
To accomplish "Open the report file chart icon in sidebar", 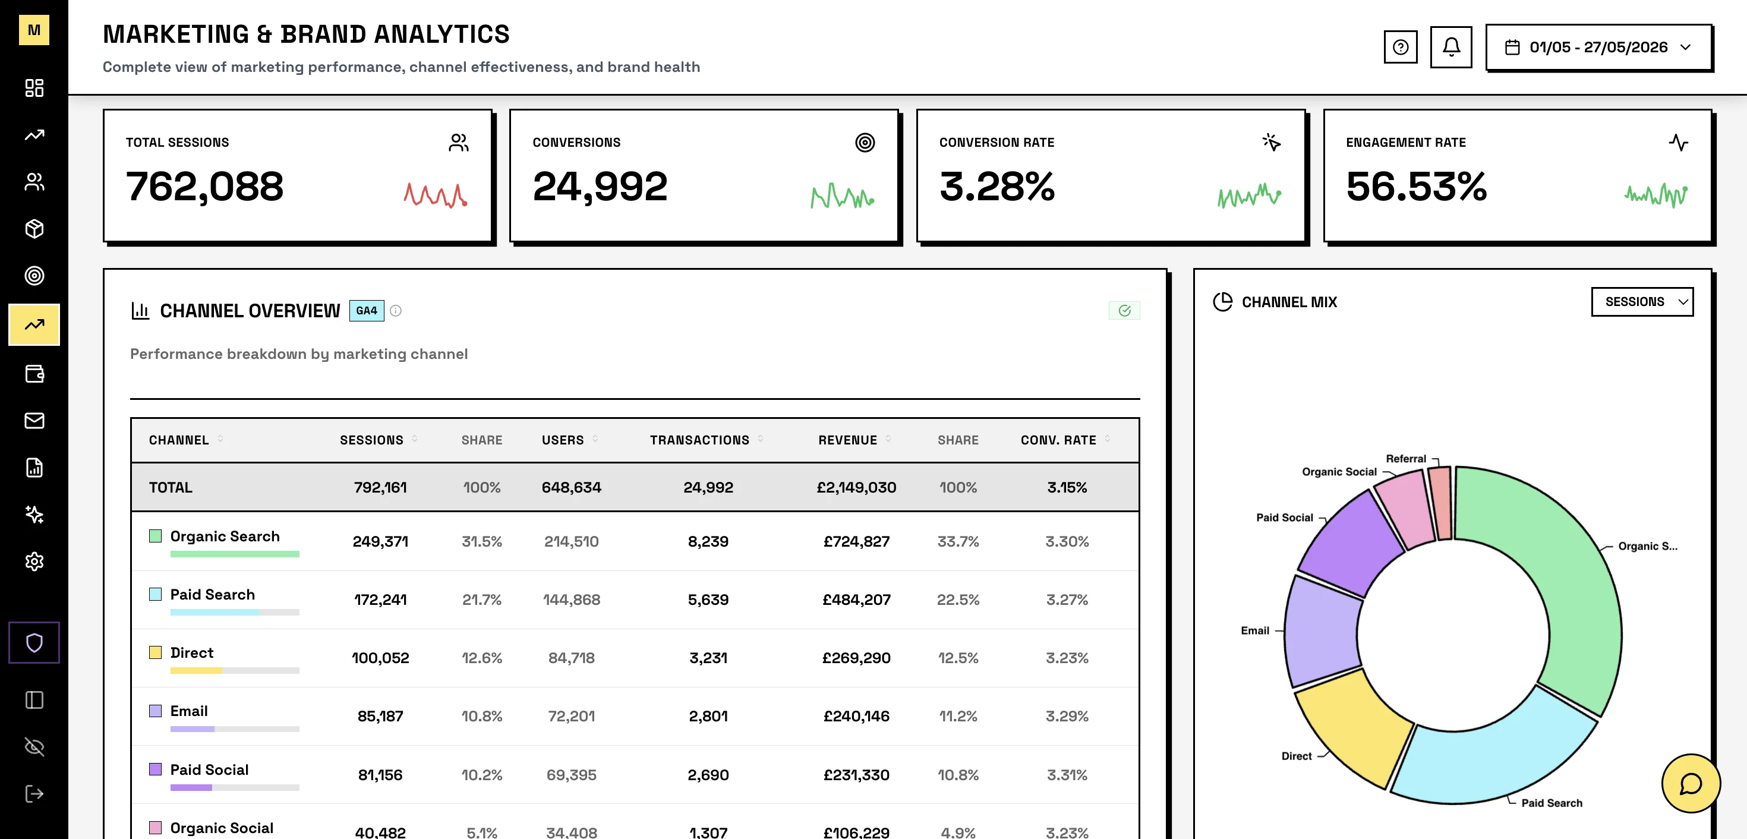I will 34,467.
